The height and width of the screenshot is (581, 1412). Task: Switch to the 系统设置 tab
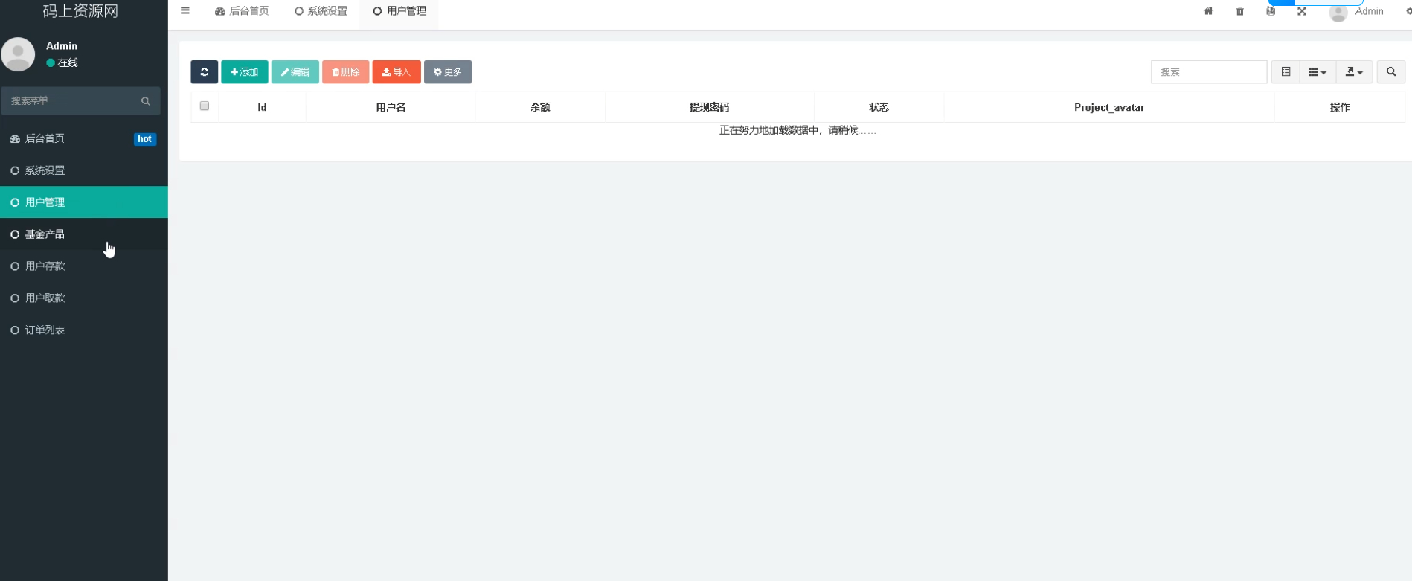(x=321, y=11)
